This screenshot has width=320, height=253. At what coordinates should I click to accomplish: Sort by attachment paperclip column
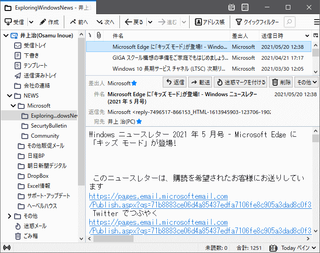click(99, 36)
